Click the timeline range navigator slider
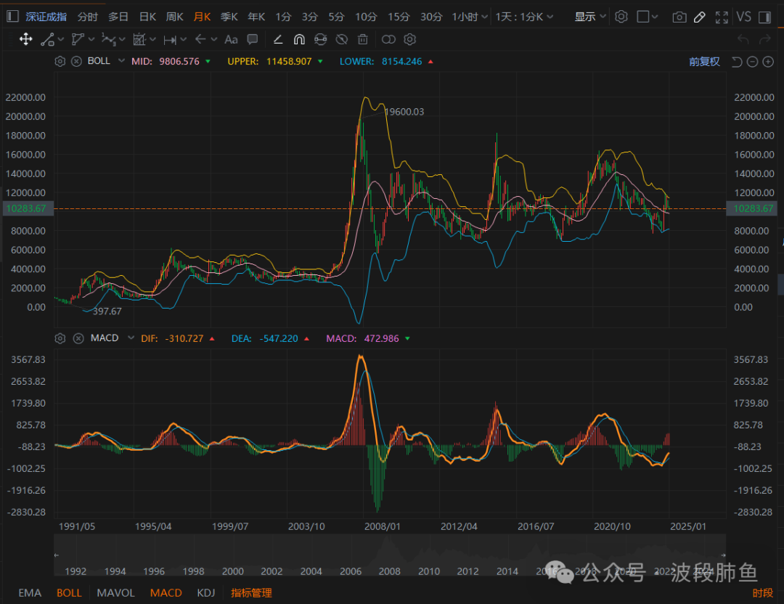The height and width of the screenshot is (604, 784). point(390,555)
